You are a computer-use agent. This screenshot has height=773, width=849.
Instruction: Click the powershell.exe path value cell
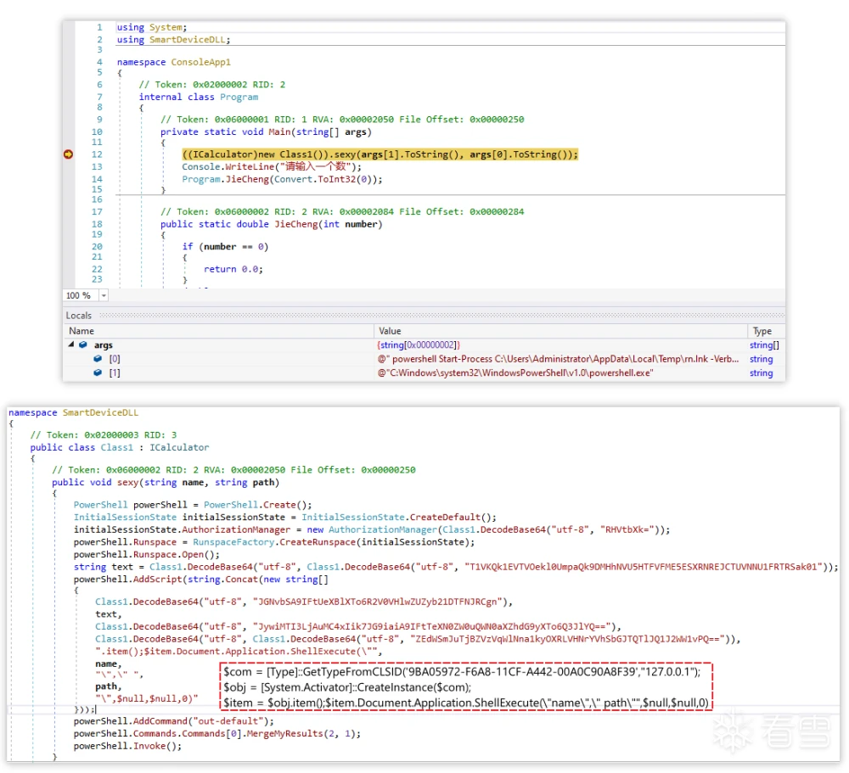coord(515,373)
